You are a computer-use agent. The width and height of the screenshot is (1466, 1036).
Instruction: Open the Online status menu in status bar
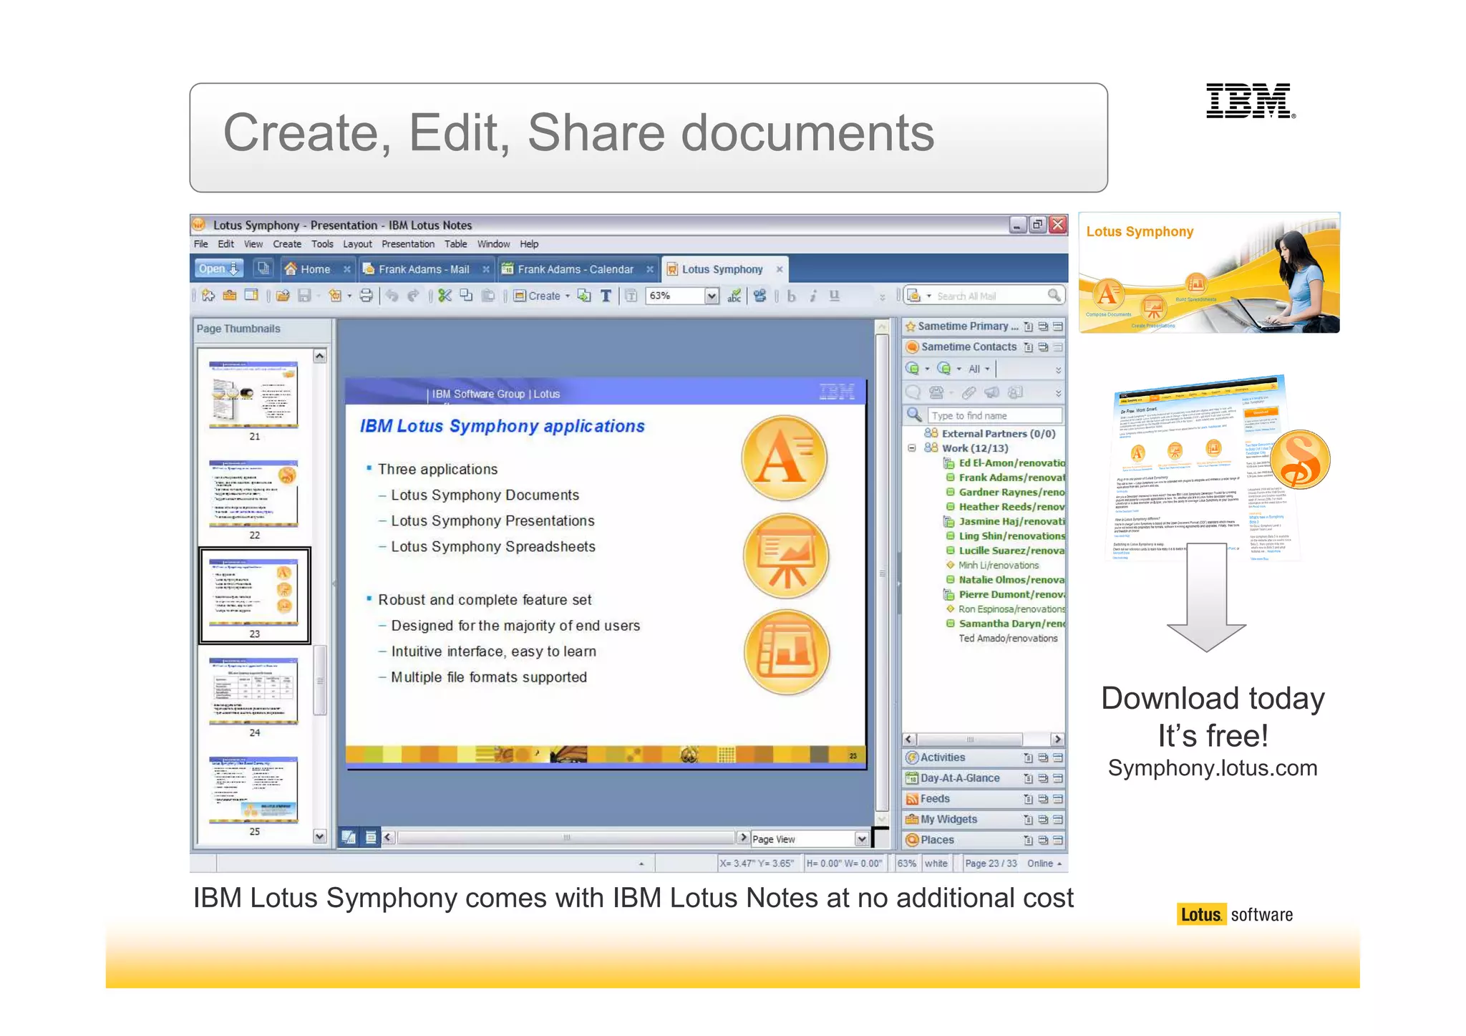coord(1044,863)
